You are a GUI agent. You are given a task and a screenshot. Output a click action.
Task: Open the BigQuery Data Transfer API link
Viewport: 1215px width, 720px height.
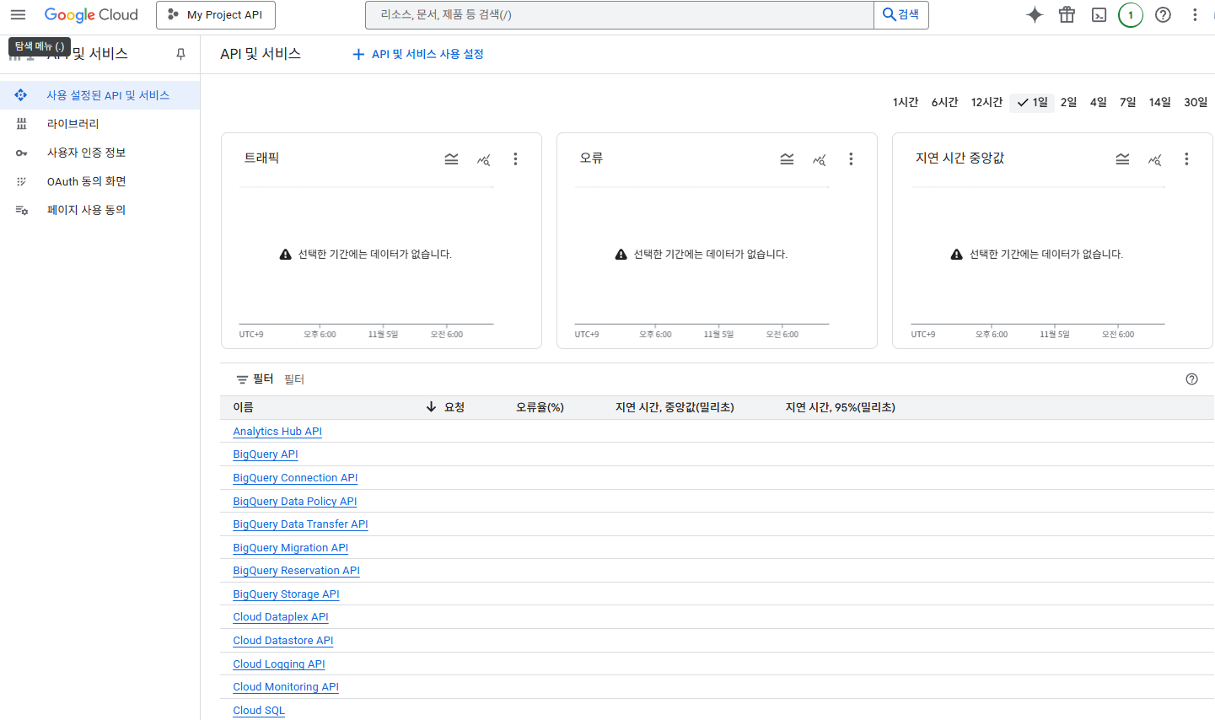tap(300, 524)
